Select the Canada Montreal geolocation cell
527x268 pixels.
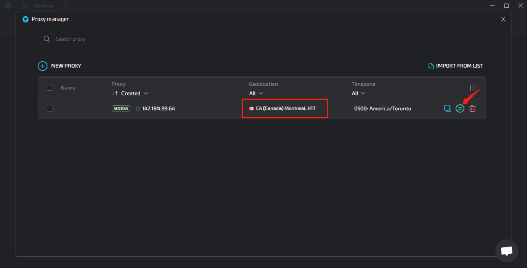[285, 108]
